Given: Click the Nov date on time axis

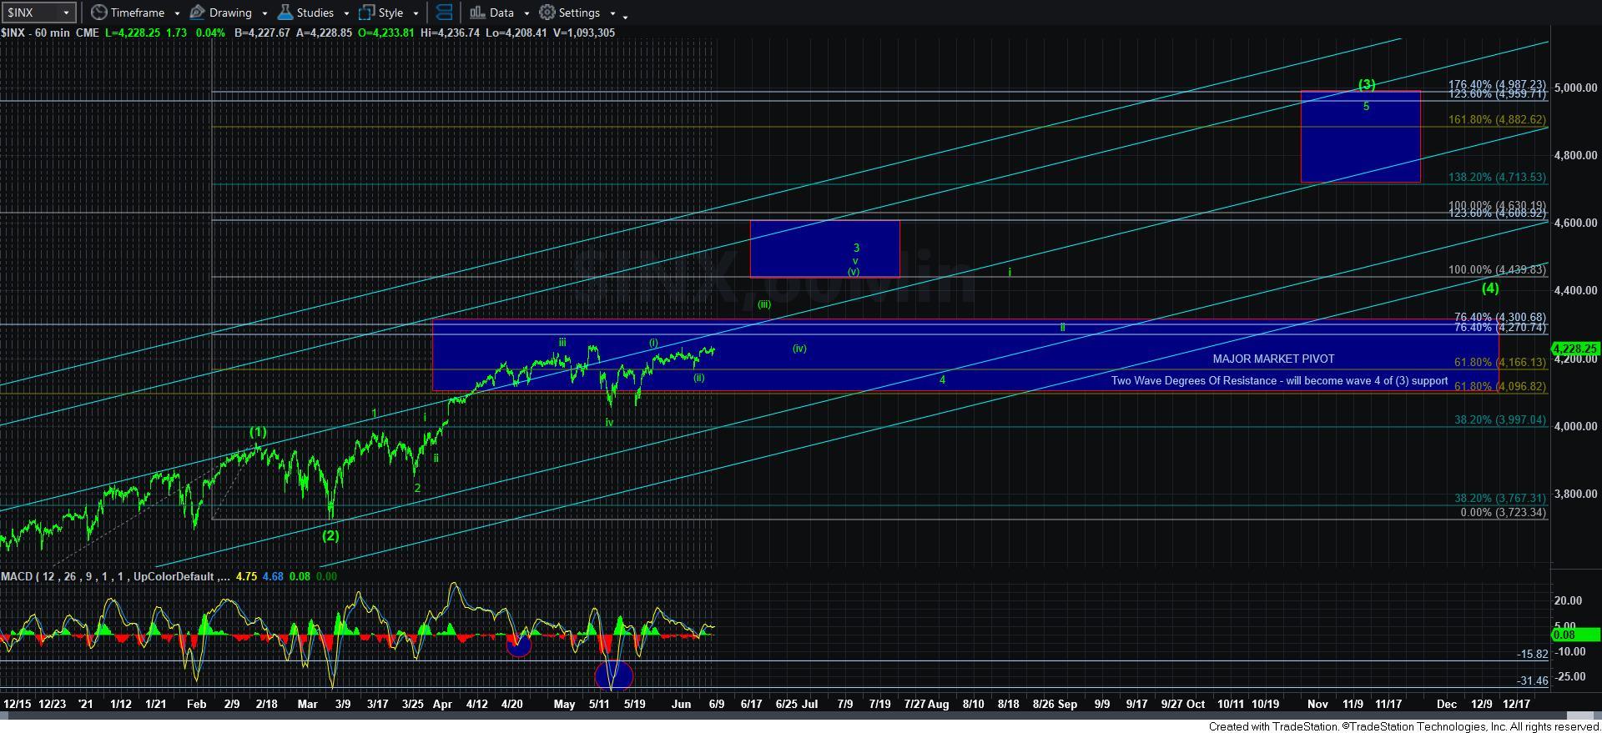Looking at the screenshot, I should point(1317,704).
